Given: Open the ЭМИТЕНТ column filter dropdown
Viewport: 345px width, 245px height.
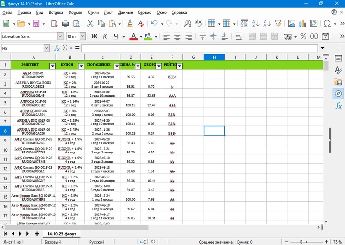Looking at the screenshot, I should click(52, 65).
